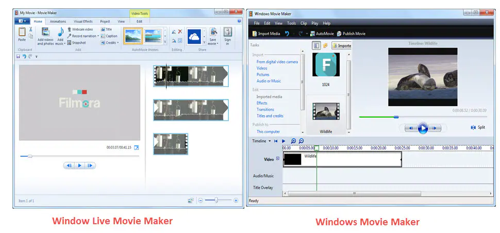The height and width of the screenshot is (233, 500).
Task: Click the Audio or Music link
Action: pos(269,81)
